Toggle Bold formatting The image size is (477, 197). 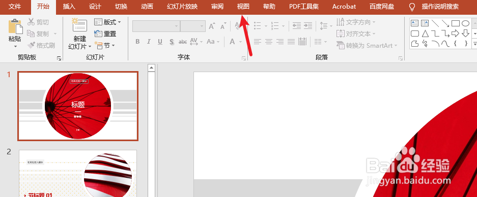coord(137,42)
